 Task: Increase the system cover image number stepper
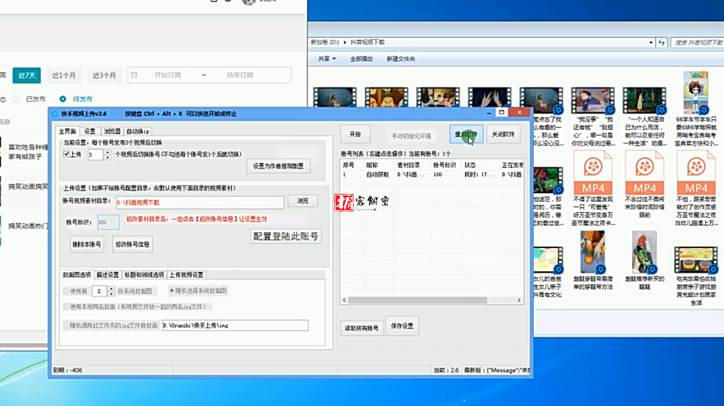(111, 289)
